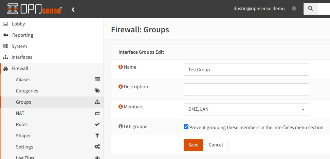The image size is (330, 159).
Task: Collapse the Firewall menu section
Action: pyautogui.click(x=20, y=68)
